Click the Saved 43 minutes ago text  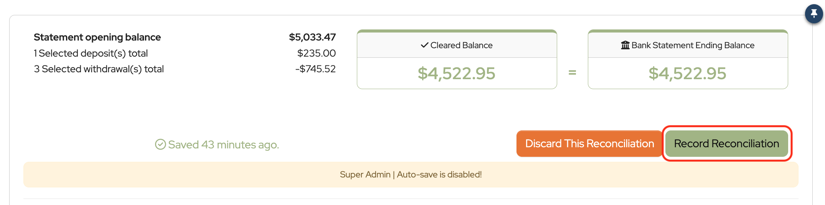pos(223,145)
